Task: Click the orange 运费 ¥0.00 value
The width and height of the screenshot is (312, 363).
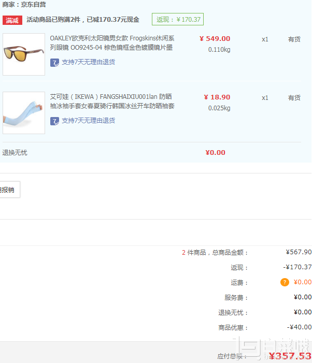Action: [x=303, y=282]
